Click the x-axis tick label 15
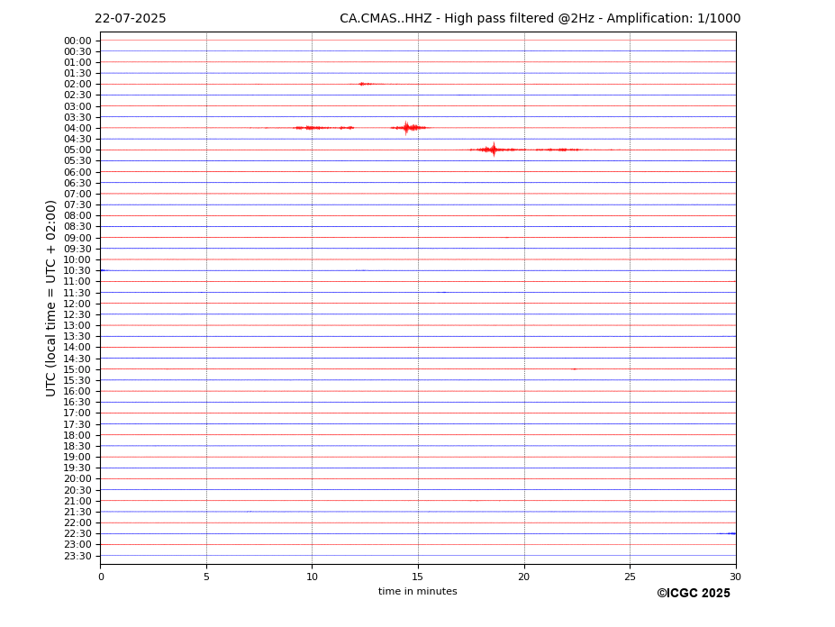835x627 pixels. coord(418,577)
